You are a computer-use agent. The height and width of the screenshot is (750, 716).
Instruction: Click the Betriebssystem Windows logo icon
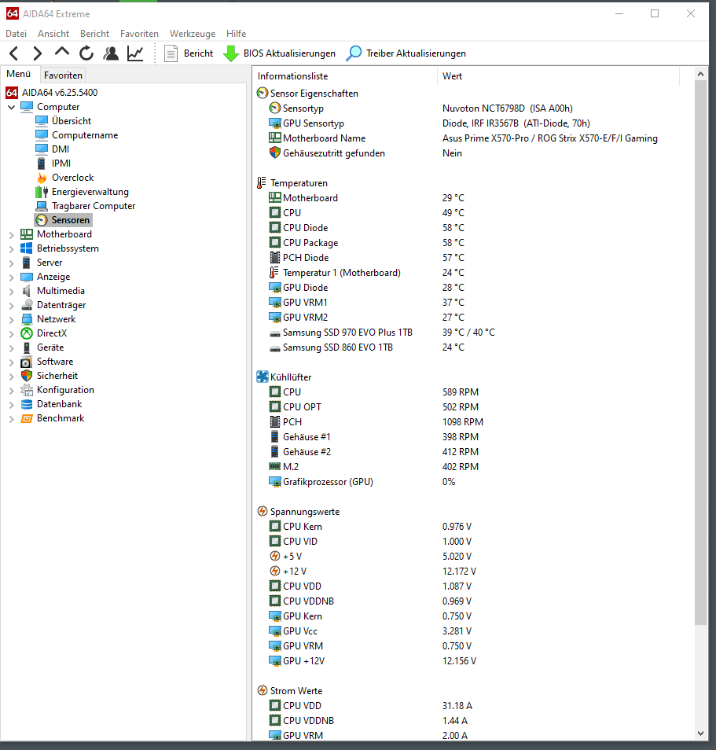27,248
